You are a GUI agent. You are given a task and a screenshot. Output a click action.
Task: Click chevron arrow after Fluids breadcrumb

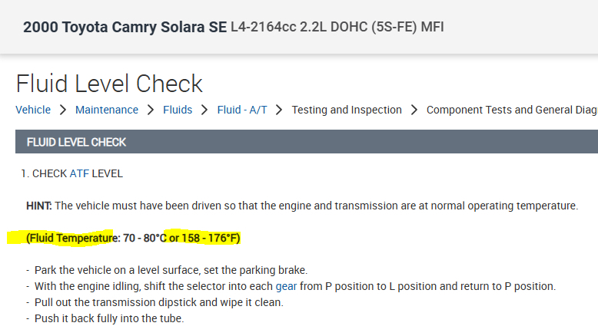[x=205, y=110]
